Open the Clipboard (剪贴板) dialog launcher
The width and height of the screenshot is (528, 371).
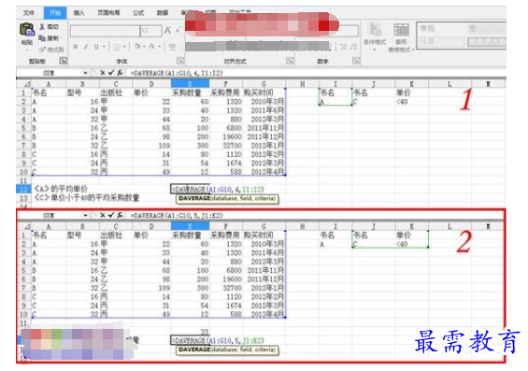[63, 61]
